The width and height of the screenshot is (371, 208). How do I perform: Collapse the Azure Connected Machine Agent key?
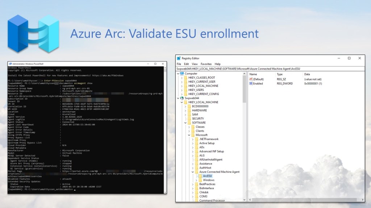point(193,172)
